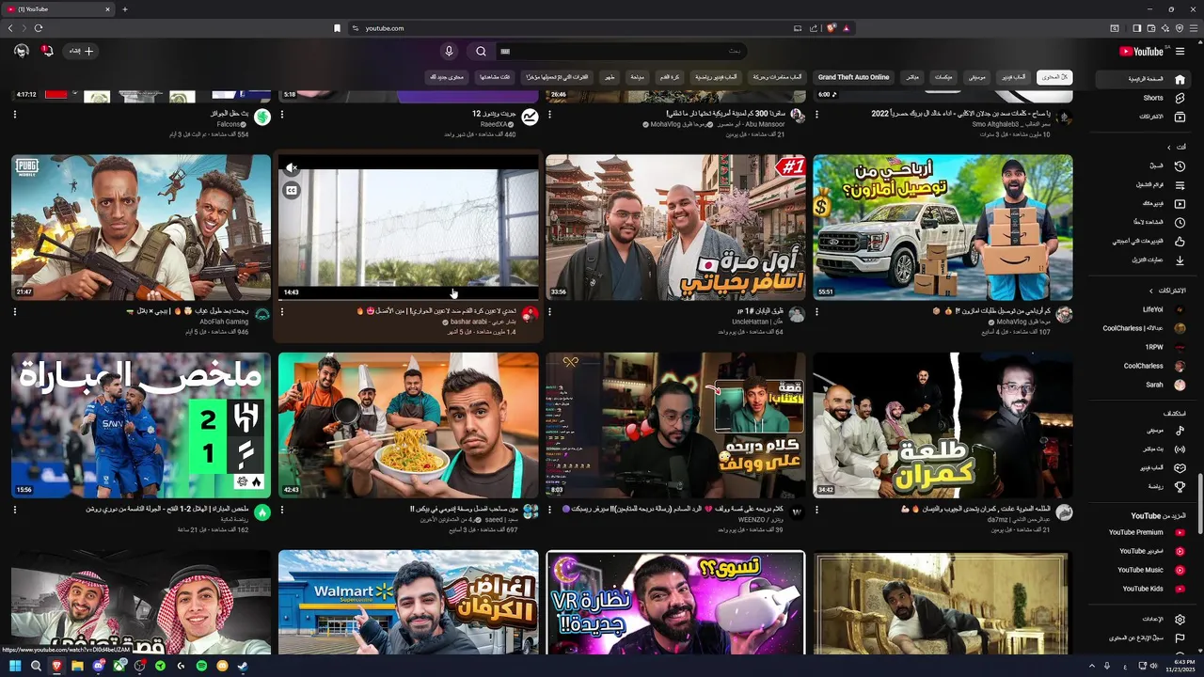Image resolution: width=1204 pixels, height=677 pixels.
Task: Open watch History clock-arrow icon
Action: [x=1180, y=165]
